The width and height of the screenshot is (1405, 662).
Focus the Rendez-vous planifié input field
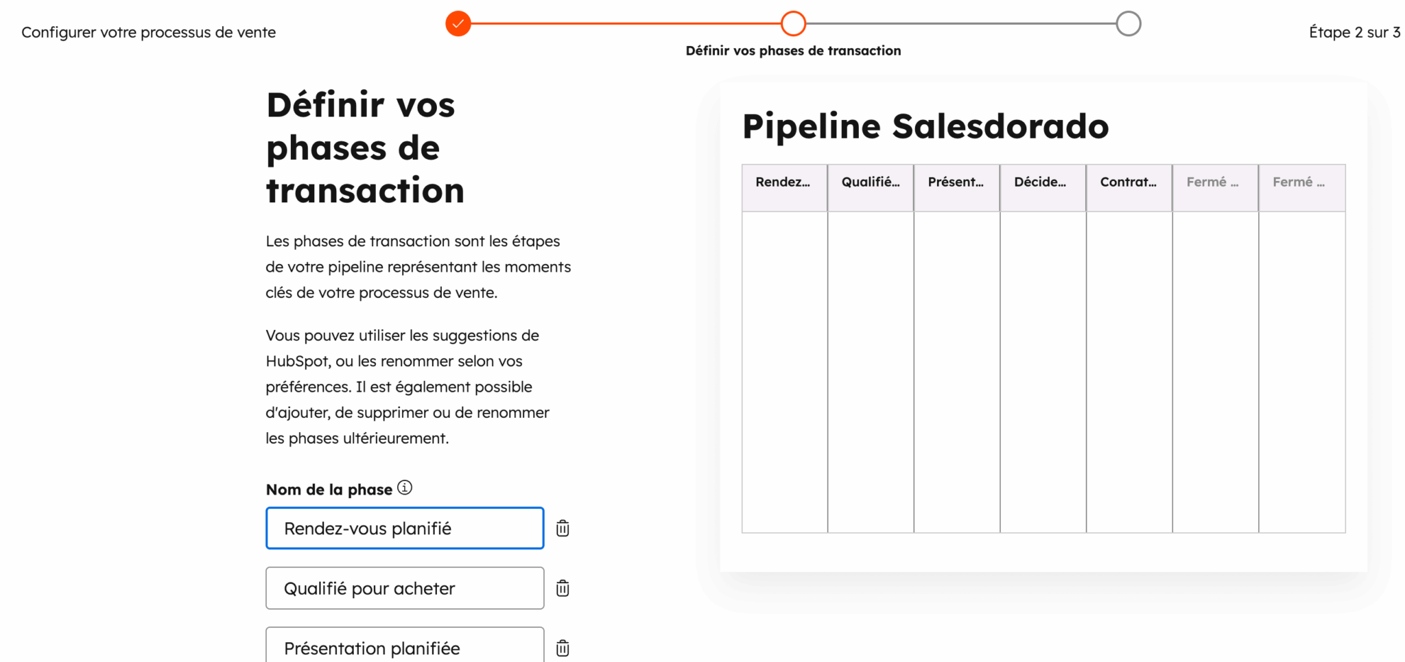(405, 528)
